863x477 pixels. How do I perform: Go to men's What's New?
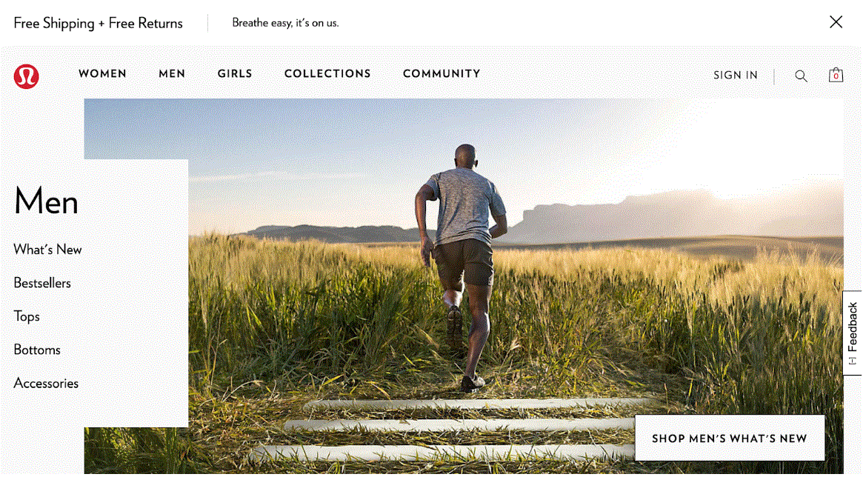pos(48,249)
